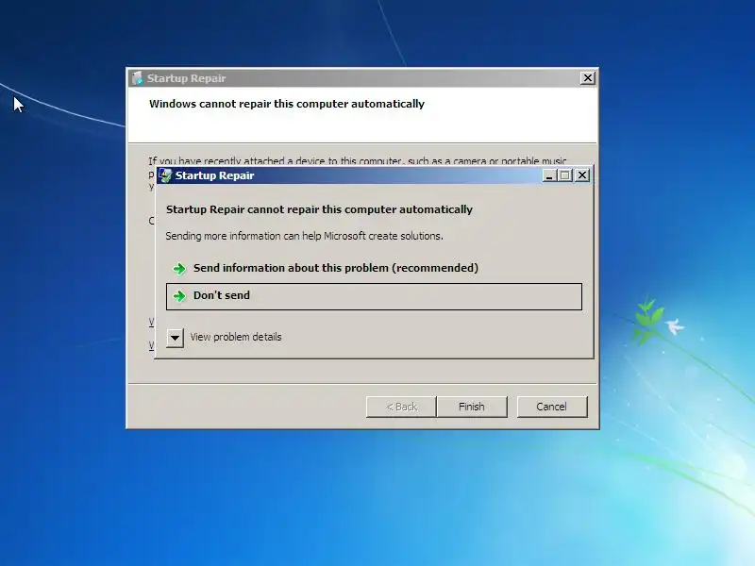Click text Sending more information can help Microsoft
Screen dimensions: 755x566
(x=304, y=236)
